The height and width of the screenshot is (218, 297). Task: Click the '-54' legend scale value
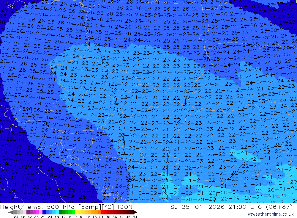pyautogui.click(x=15, y=217)
